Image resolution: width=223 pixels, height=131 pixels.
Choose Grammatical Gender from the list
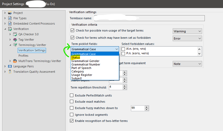coord(95,61)
